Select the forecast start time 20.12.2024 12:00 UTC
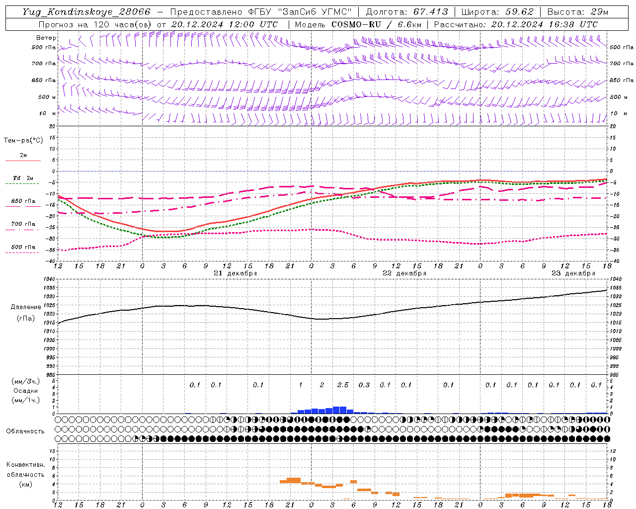The height and width of the screenshot is (509, 636). 225,24
